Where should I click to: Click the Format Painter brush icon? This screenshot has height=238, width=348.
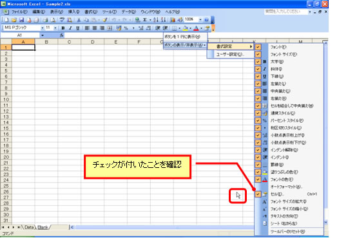(105, 20)
